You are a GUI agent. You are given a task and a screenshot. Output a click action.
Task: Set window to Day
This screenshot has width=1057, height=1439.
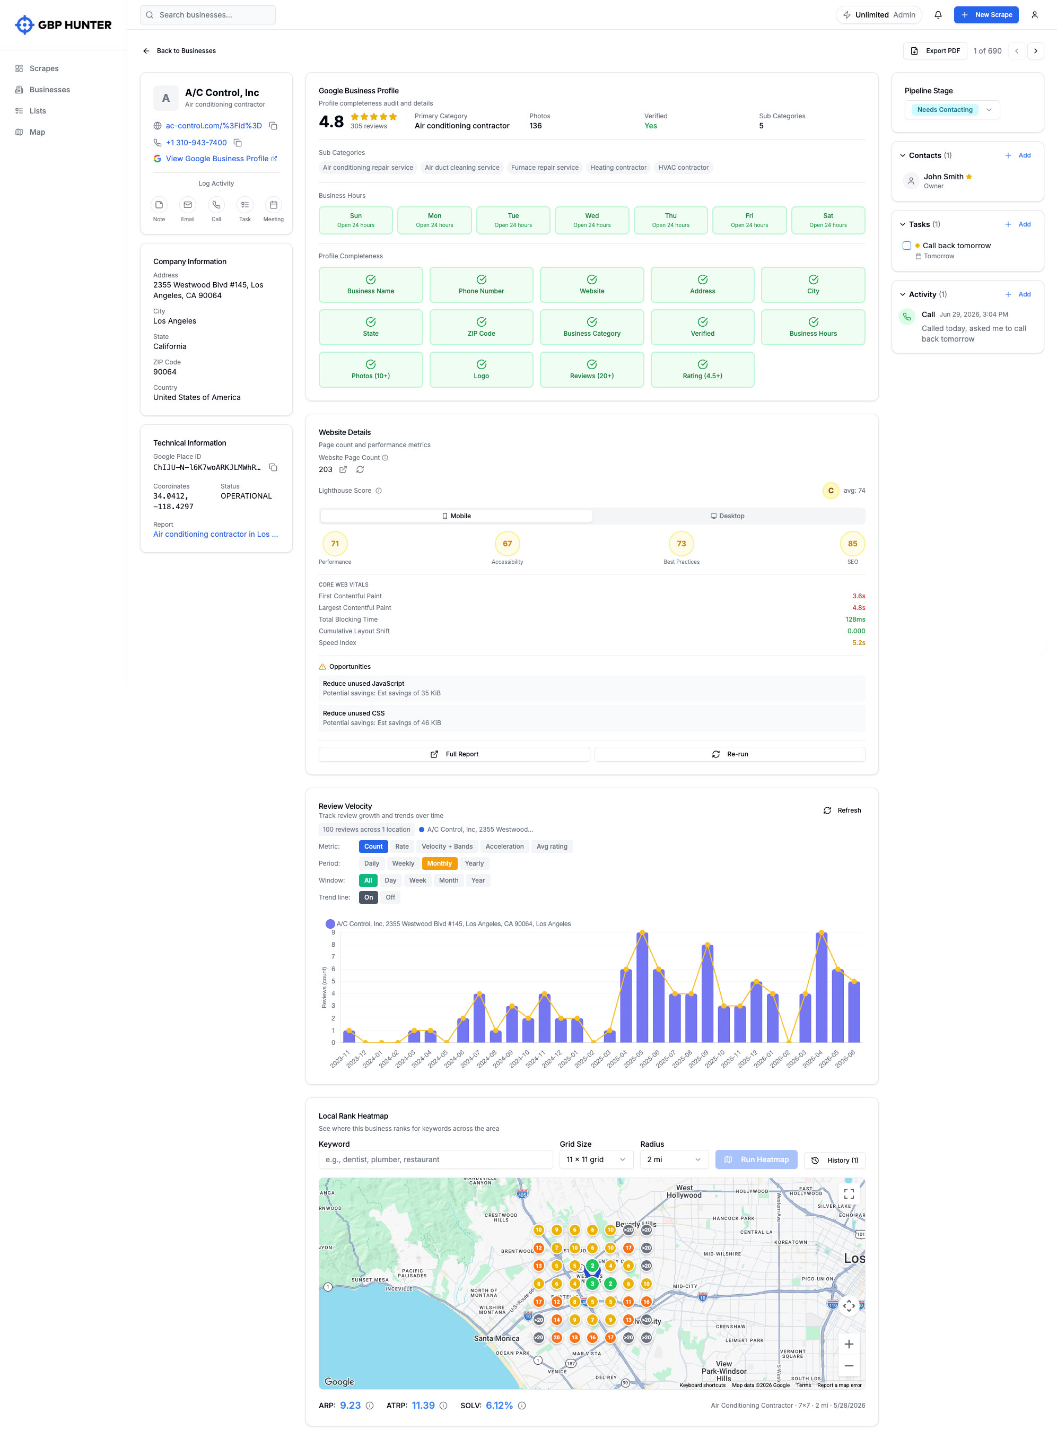(x=390, y=880)
